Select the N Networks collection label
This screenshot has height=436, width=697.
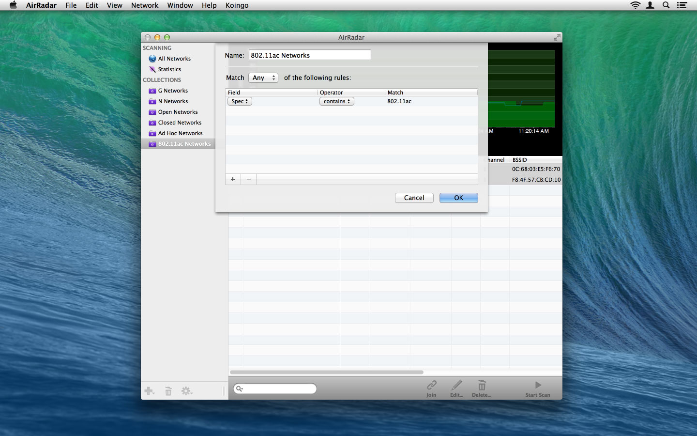coord(173,101)
